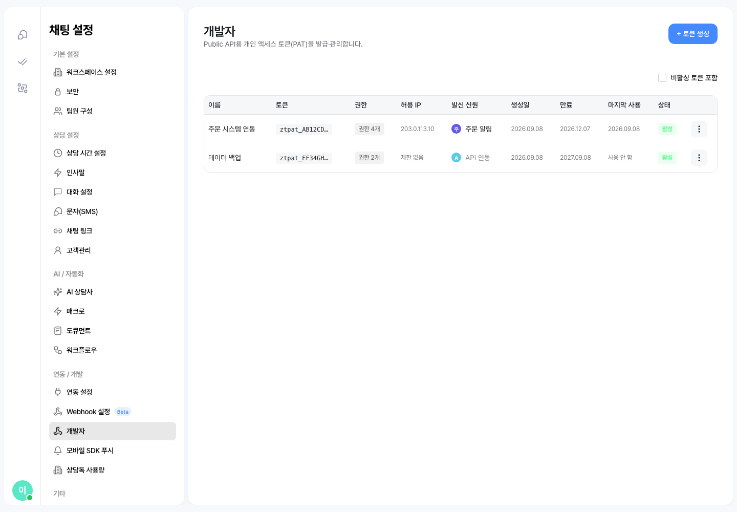Click the clock icon beside 상담 시간 설정

pos(58,153)
